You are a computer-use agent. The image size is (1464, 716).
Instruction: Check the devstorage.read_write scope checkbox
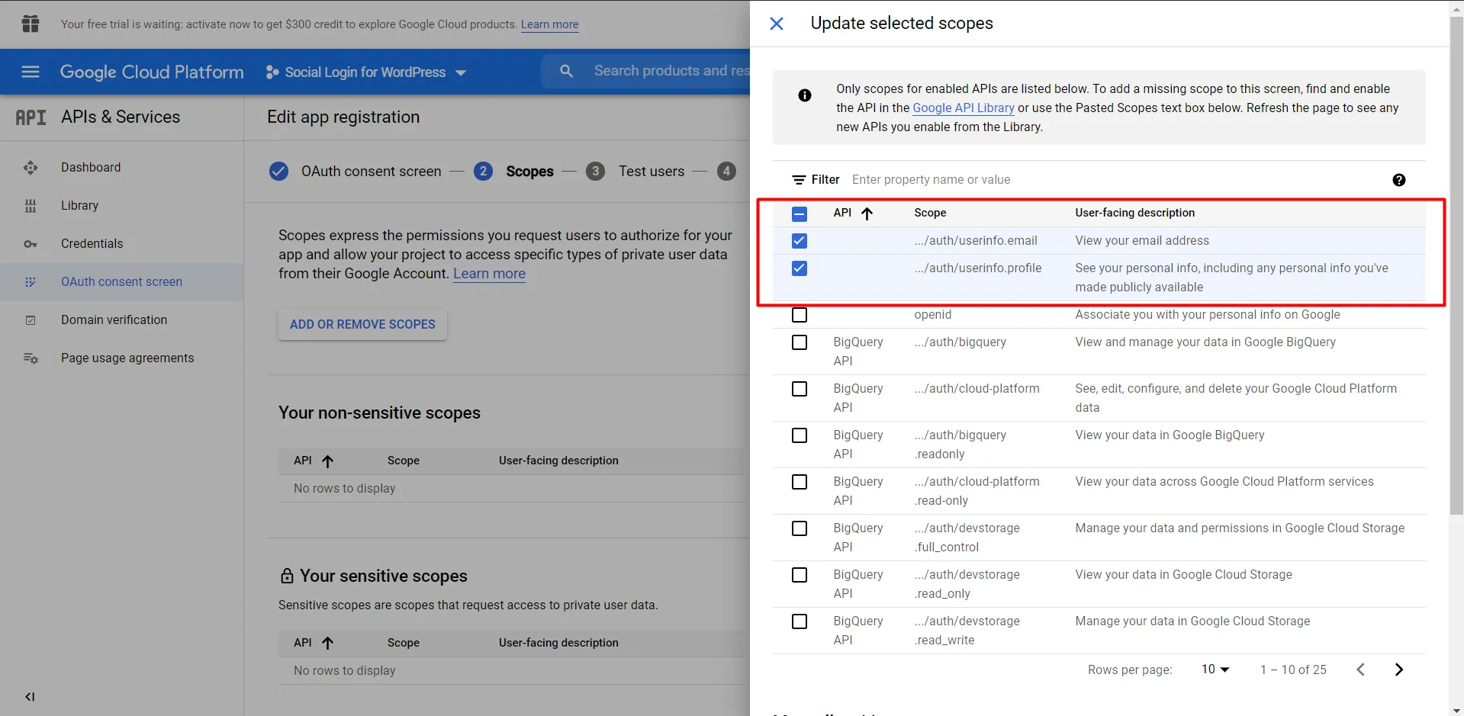coord(800,621)
